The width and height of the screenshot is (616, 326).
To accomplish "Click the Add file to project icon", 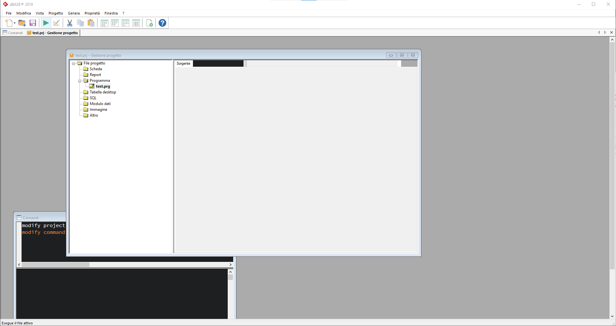I will [150, 23].
